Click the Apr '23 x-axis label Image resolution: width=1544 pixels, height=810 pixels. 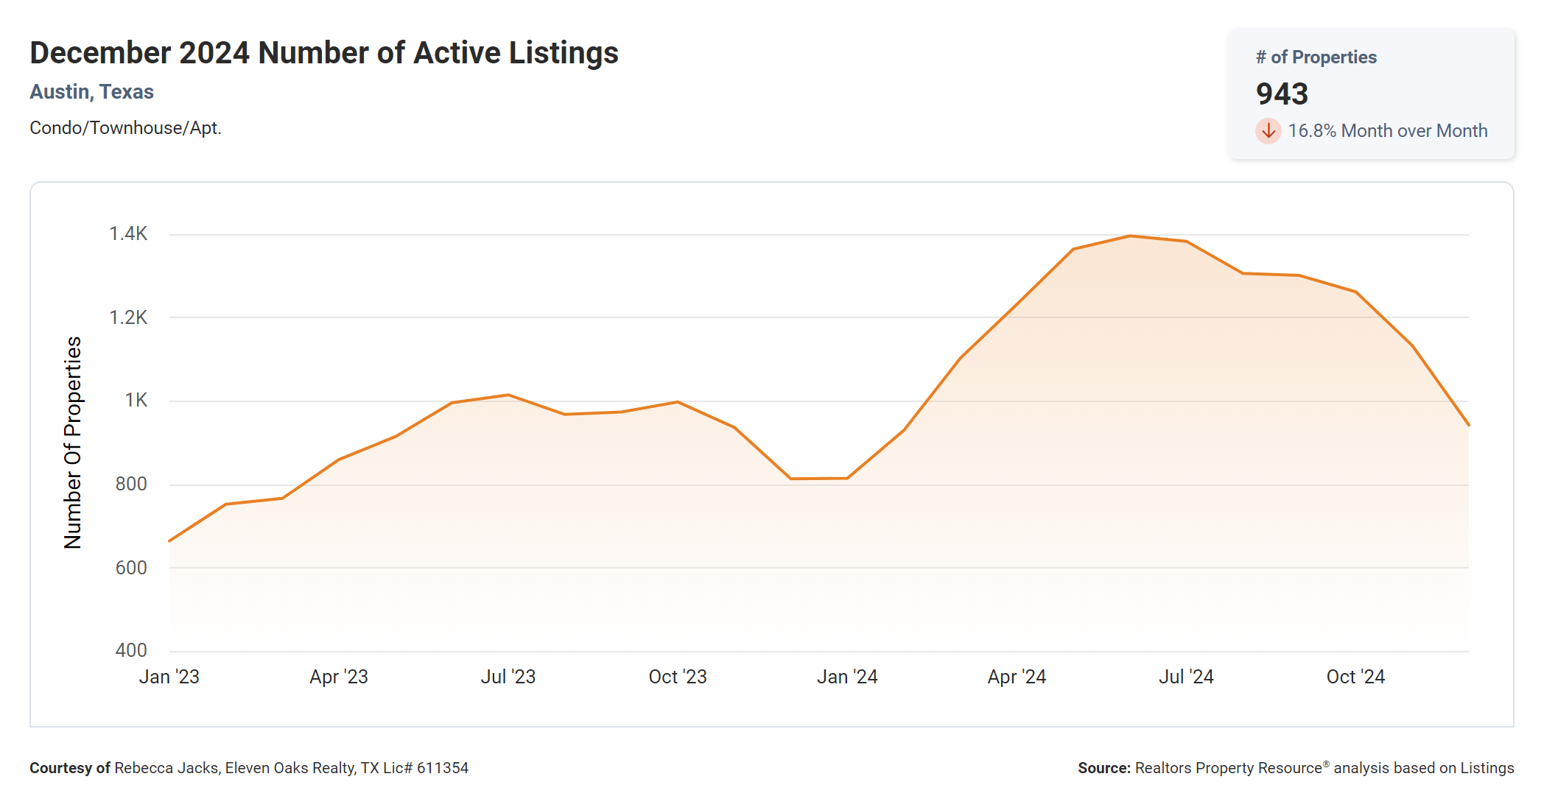[339, 677]
